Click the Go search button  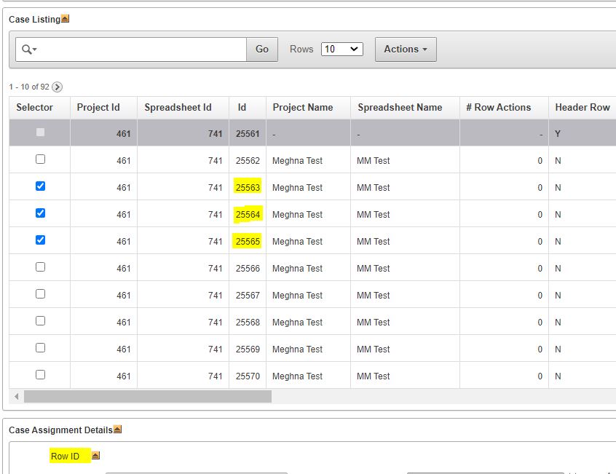tap(261, 49)
